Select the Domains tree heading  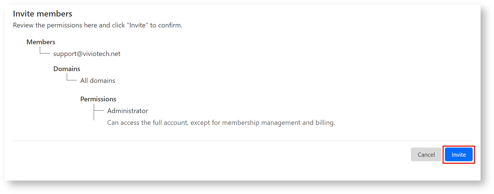pyautogui.click(x=67, y=69)
